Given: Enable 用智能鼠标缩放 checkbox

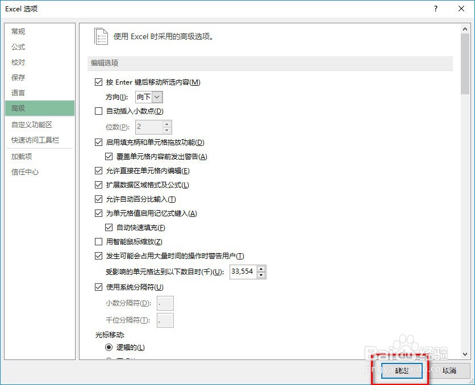Looking at the screenshot, I should pyautogui.click(x=98, y=241).
